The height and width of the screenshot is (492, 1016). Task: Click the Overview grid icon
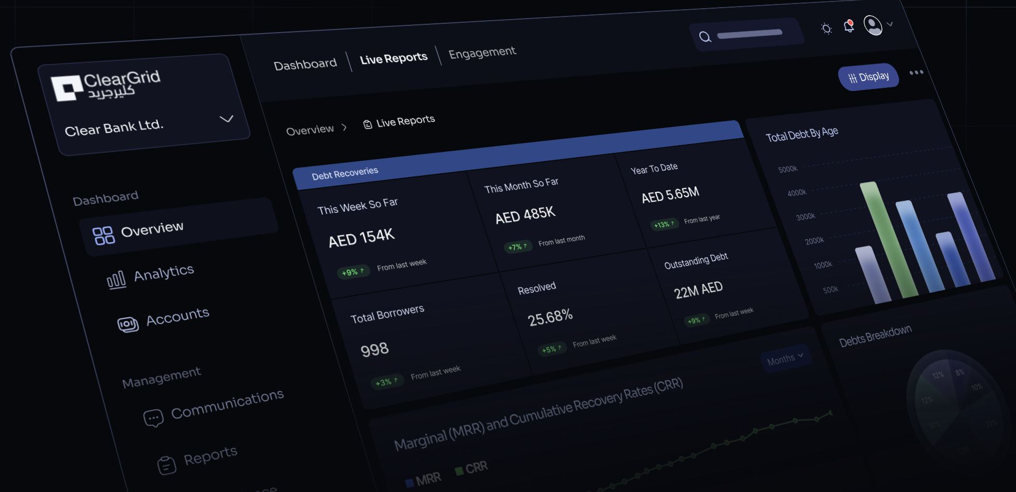click(103, 236)
